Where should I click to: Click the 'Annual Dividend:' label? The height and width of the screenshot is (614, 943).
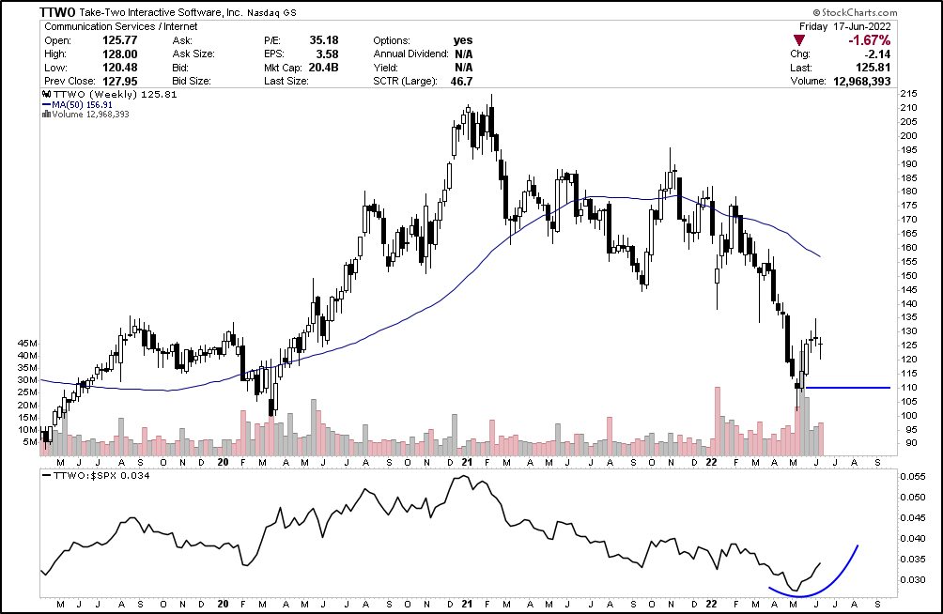(x=410, y=54)
